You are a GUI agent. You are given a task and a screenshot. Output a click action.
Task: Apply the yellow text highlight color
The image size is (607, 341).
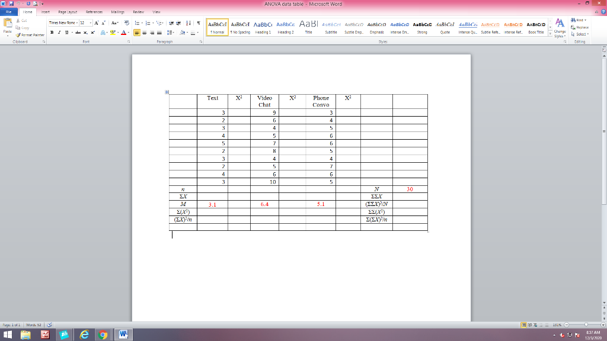113,33
